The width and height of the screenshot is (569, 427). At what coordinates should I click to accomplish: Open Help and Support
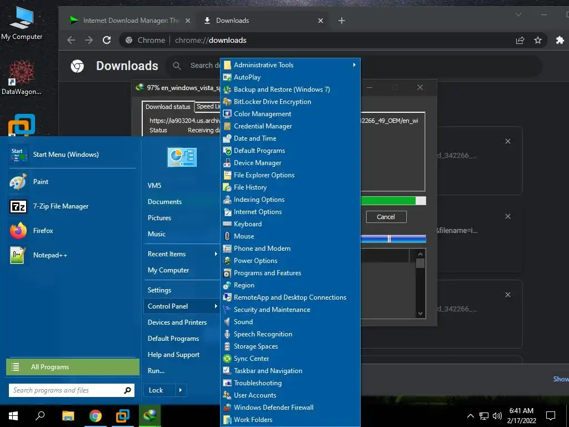173,355
